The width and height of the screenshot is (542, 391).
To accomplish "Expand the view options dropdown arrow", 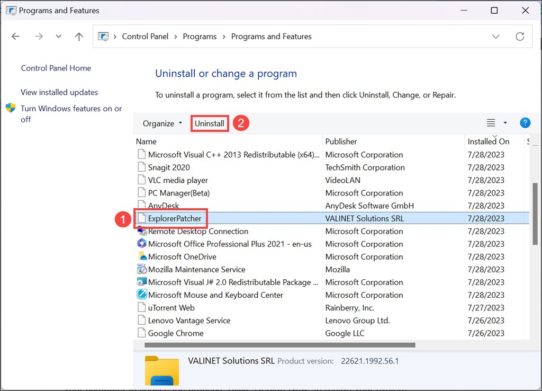I will [x=505, y=123].
